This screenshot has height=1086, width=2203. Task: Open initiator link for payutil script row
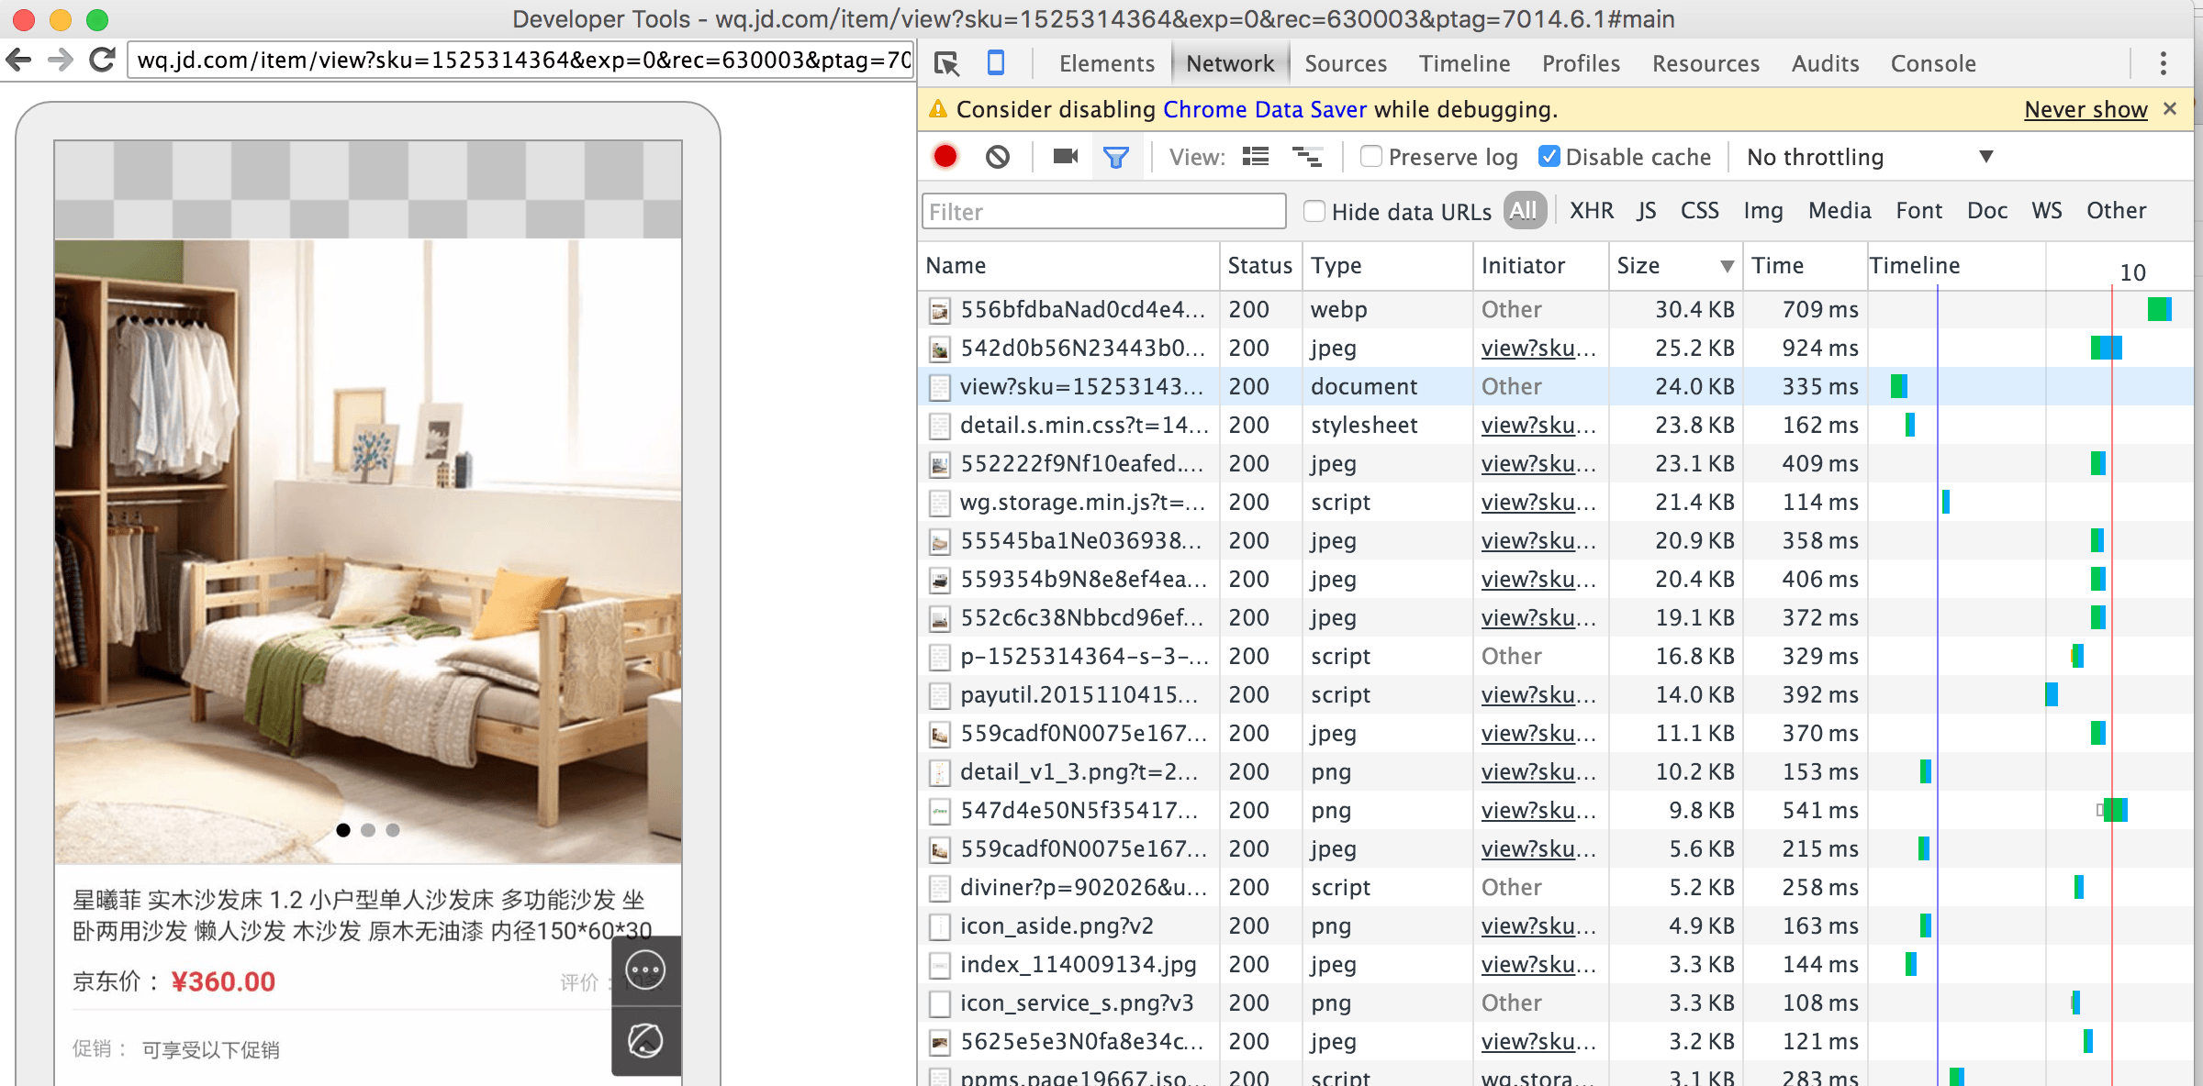1538,696
